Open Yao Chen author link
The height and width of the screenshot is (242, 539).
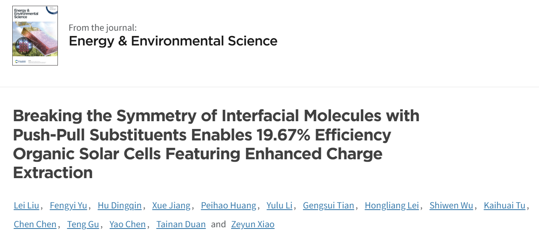(127, 224)
